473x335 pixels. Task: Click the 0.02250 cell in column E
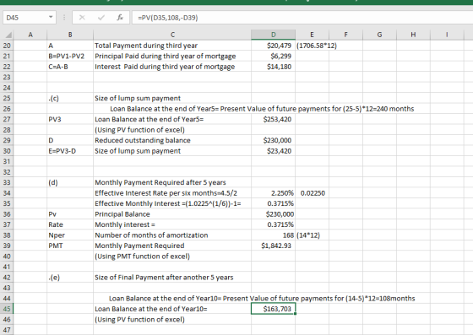click(x=312, y=193)
